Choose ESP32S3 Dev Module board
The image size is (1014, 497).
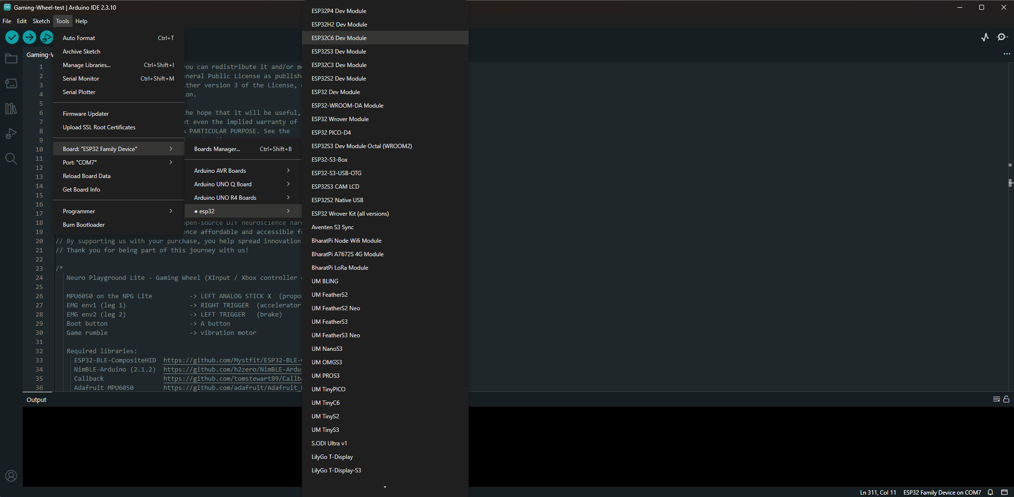[385, 51]
